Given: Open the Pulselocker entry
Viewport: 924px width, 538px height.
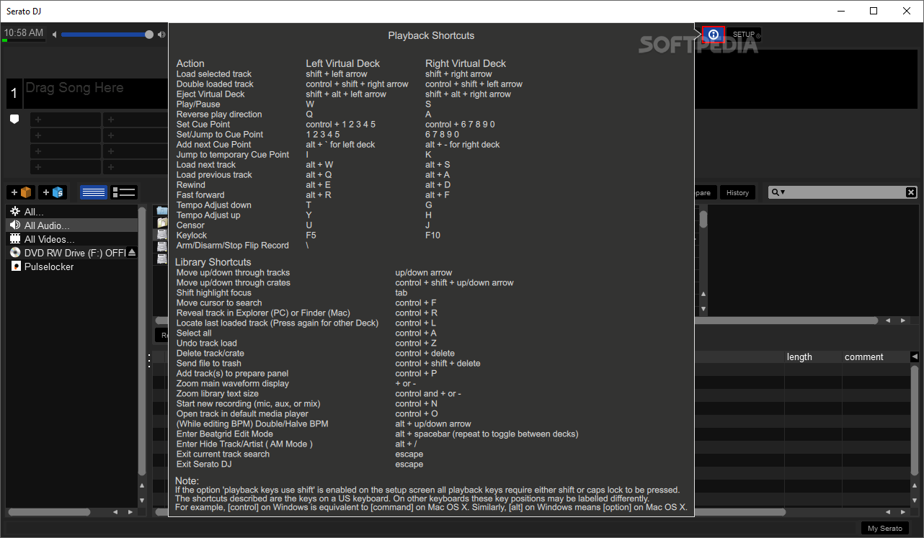Looking at the screenshot, I should tap(71, 266).
